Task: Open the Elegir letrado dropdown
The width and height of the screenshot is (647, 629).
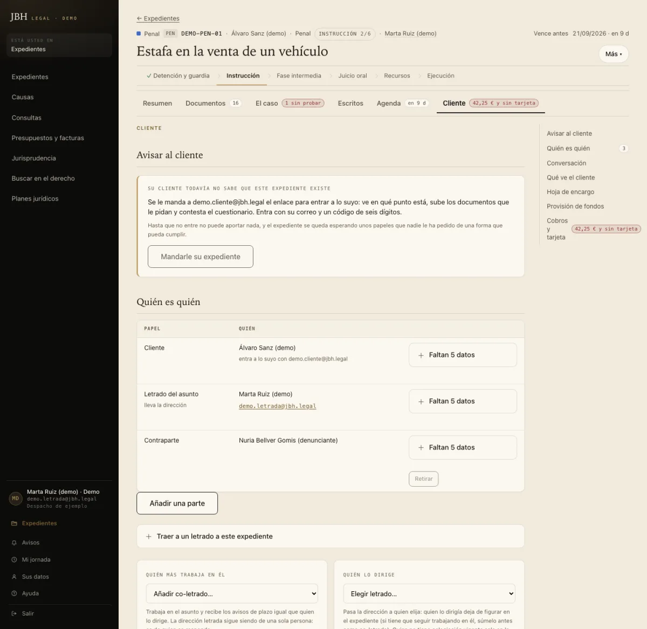Action: pyautogui.click(x=429, y=593)
